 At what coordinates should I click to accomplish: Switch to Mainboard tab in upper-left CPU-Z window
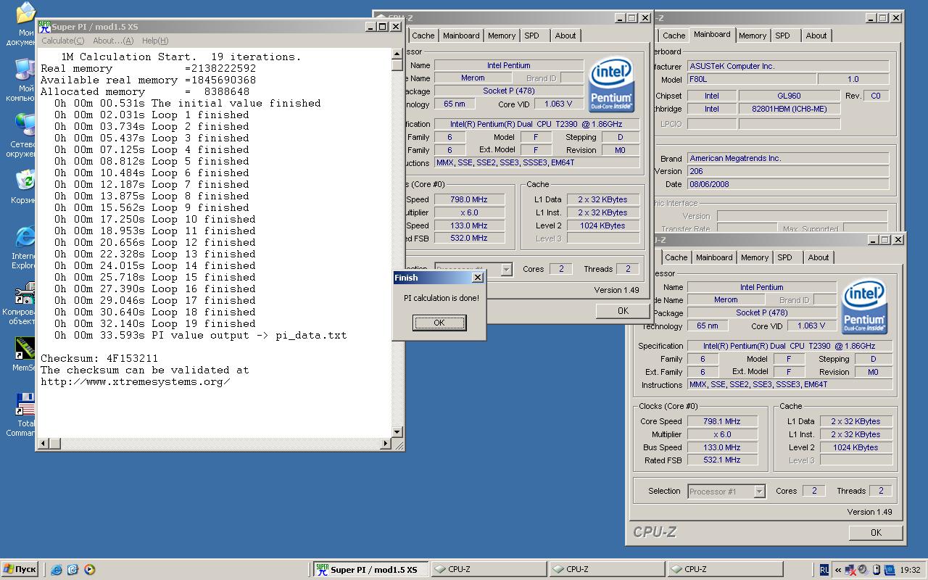[461, 36]
